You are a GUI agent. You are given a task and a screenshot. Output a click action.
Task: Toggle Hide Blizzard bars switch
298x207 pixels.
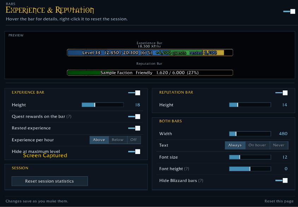click(x=281, y=181)
